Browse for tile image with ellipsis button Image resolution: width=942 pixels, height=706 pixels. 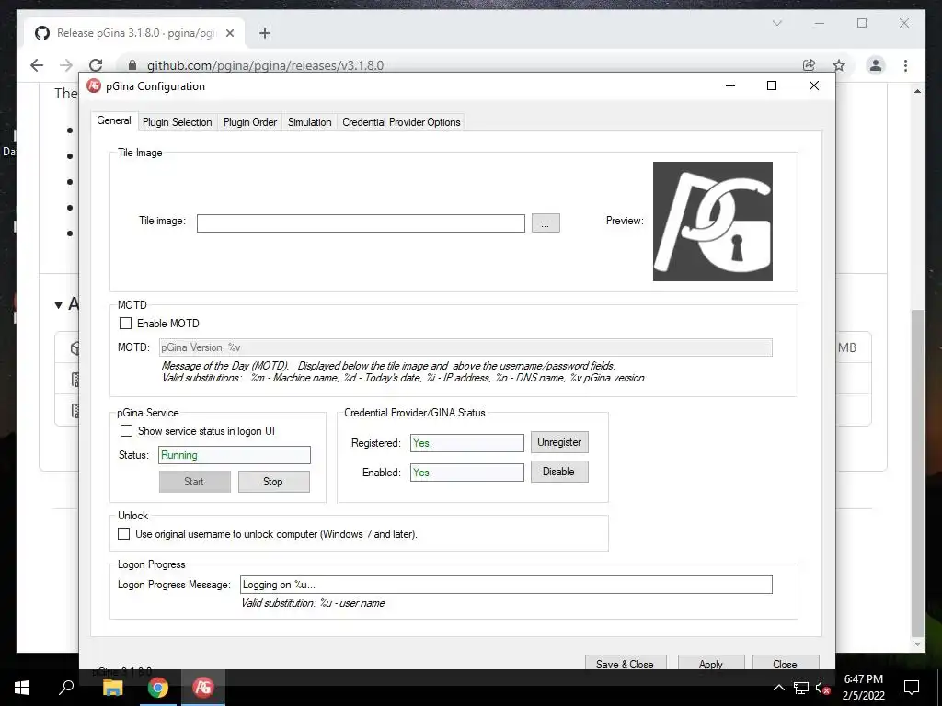click(x=546, y=223)
